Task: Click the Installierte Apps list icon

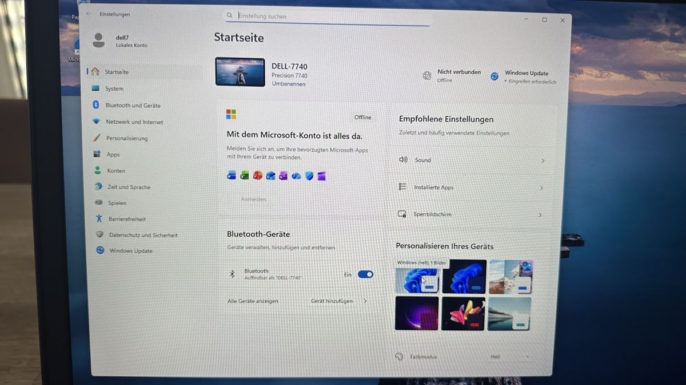Action: 402,187
